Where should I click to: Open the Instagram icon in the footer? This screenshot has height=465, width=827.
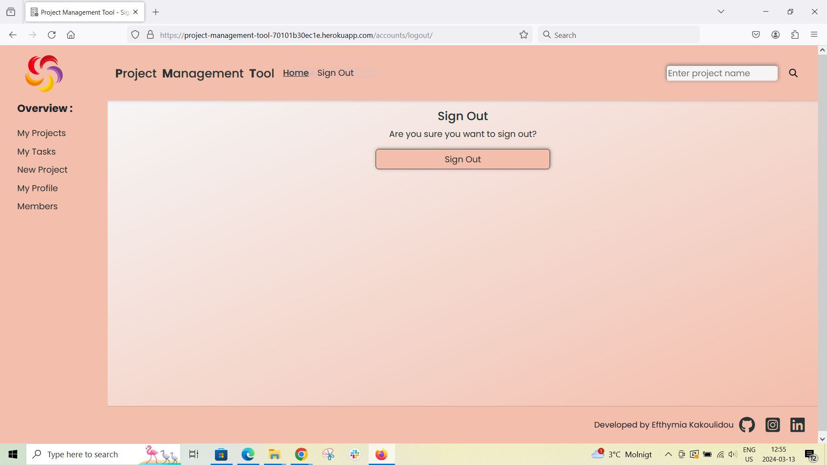point(772,425)
